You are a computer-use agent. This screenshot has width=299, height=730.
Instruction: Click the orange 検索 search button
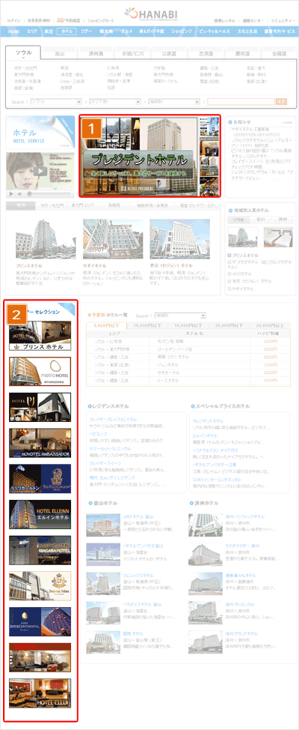click(281, 101)
